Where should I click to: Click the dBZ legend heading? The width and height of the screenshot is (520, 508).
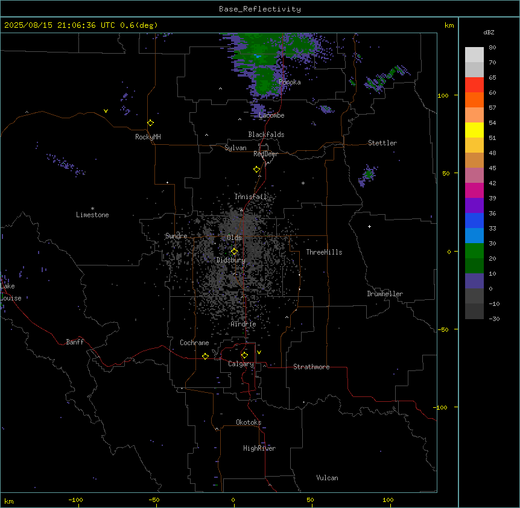coord(489,32)
